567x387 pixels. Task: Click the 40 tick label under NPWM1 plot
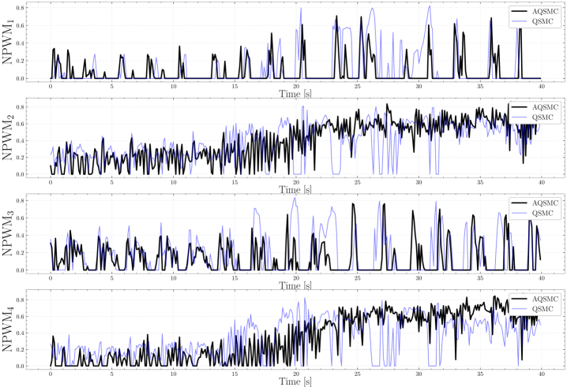click(541, 87)
